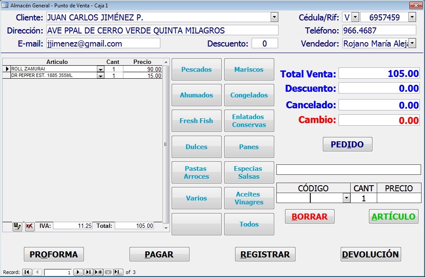This screenshot has height=277, width=425.
Task: Click the ROLL ZAMURAI price 90.00 cell
Action: (x=143, y=69)
